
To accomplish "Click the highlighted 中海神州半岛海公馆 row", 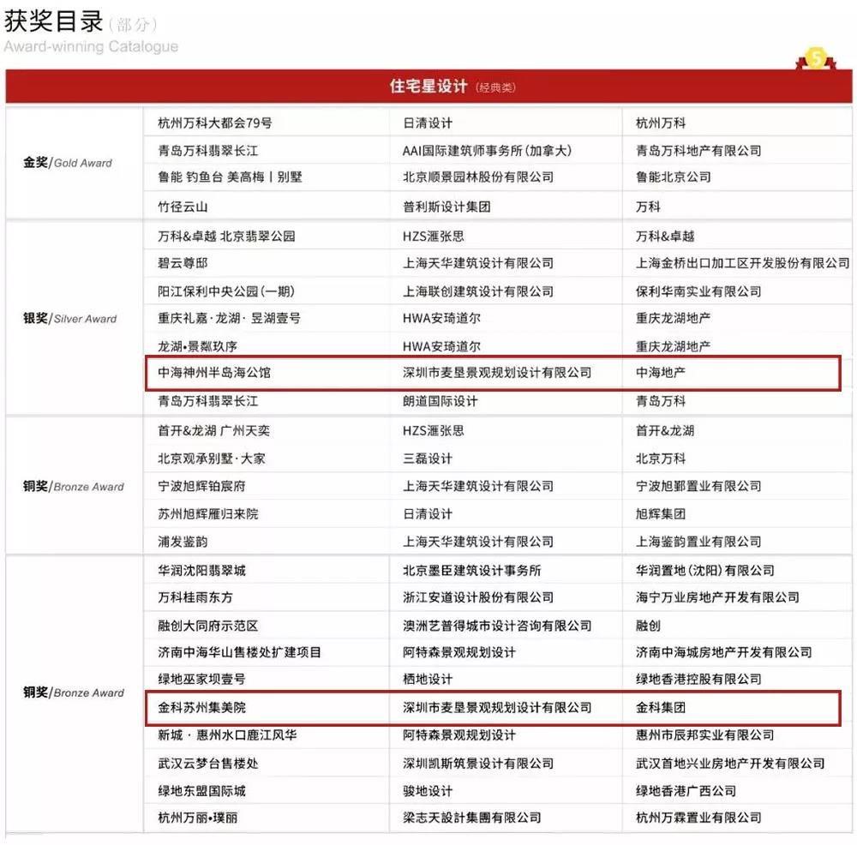I will click(x=214, y=374).
